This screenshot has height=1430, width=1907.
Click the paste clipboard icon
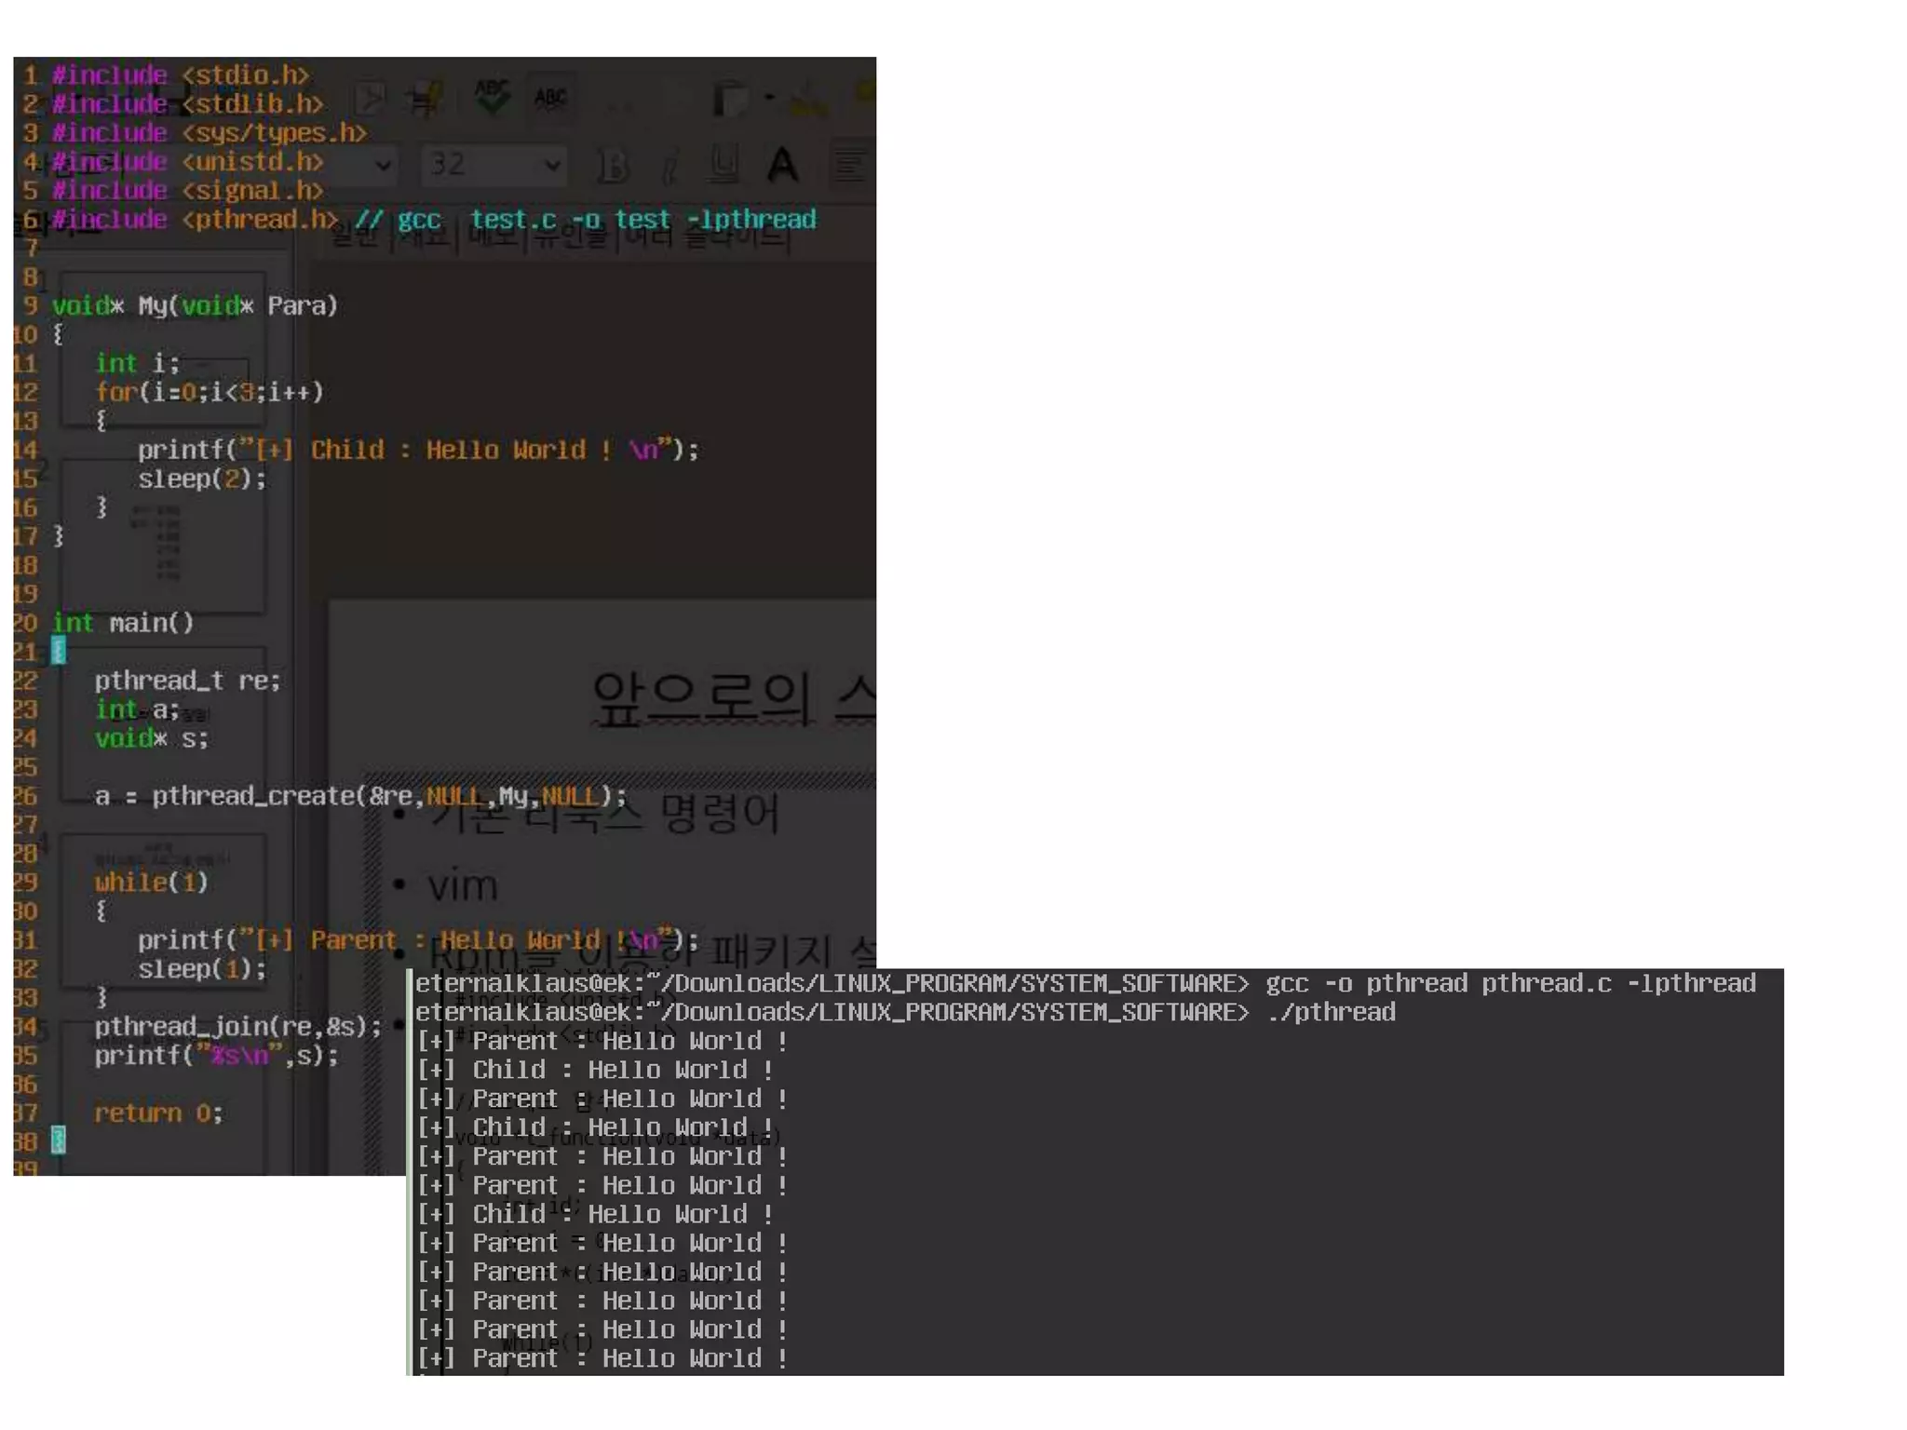pyautogui.click(x=731, y=99)
